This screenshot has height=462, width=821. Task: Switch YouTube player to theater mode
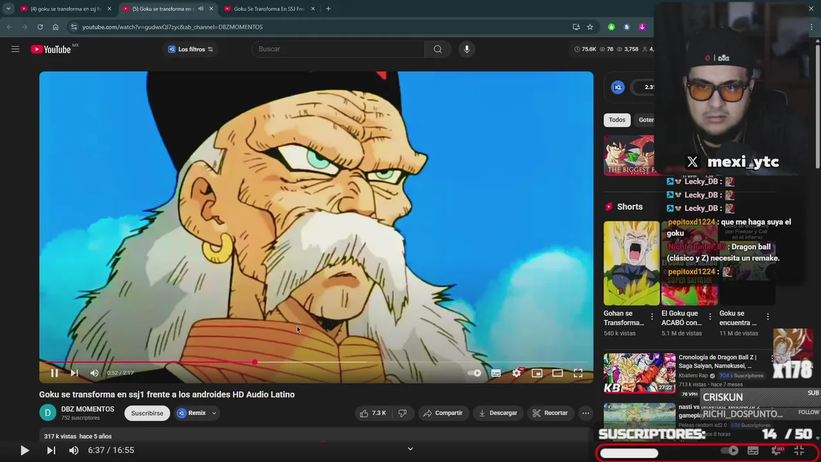click(557, 373)
